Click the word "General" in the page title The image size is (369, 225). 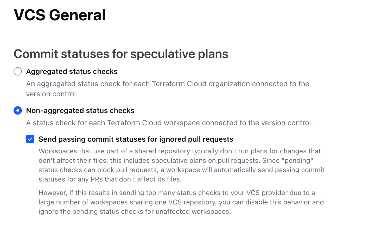pos(77,15)
